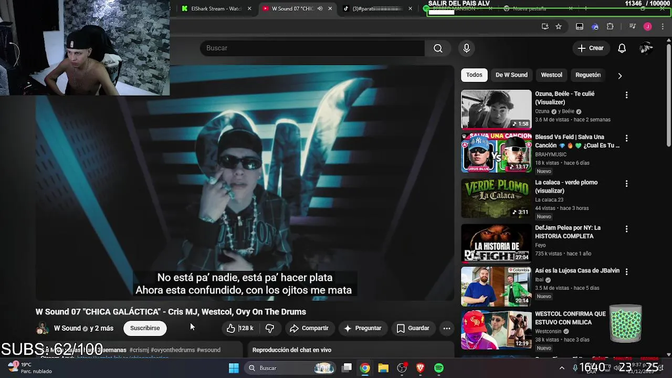Viewport: 672px width, 378px height.
Task: Click the Windows taskbar Buscar search box
Action: (x=291, y=368)
